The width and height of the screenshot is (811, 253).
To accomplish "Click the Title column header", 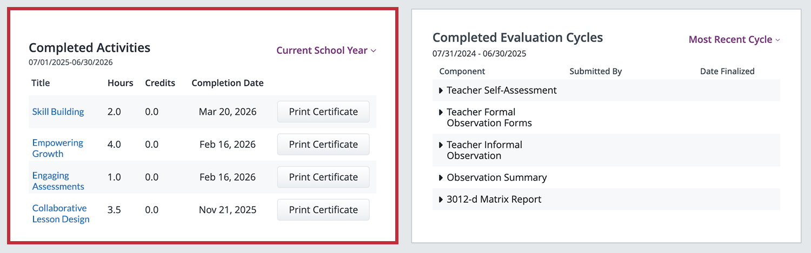I will coord(41,83).
